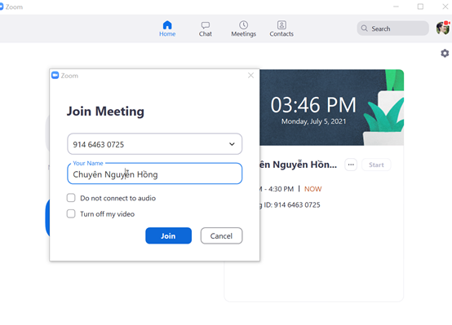Open the meeting's more options ellipsis
452x325 pixels.
click(x=351, y=165)
